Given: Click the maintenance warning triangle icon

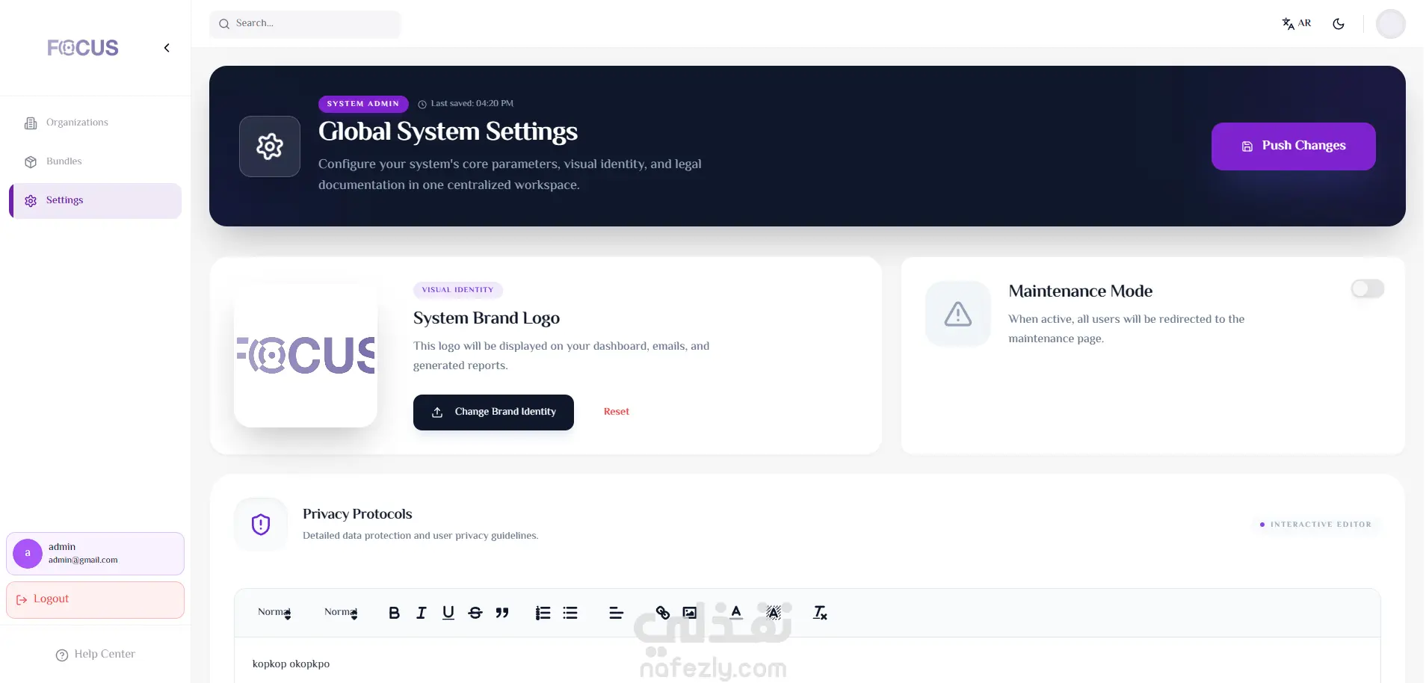Looking at the screenshot, I should pos(958,314).
